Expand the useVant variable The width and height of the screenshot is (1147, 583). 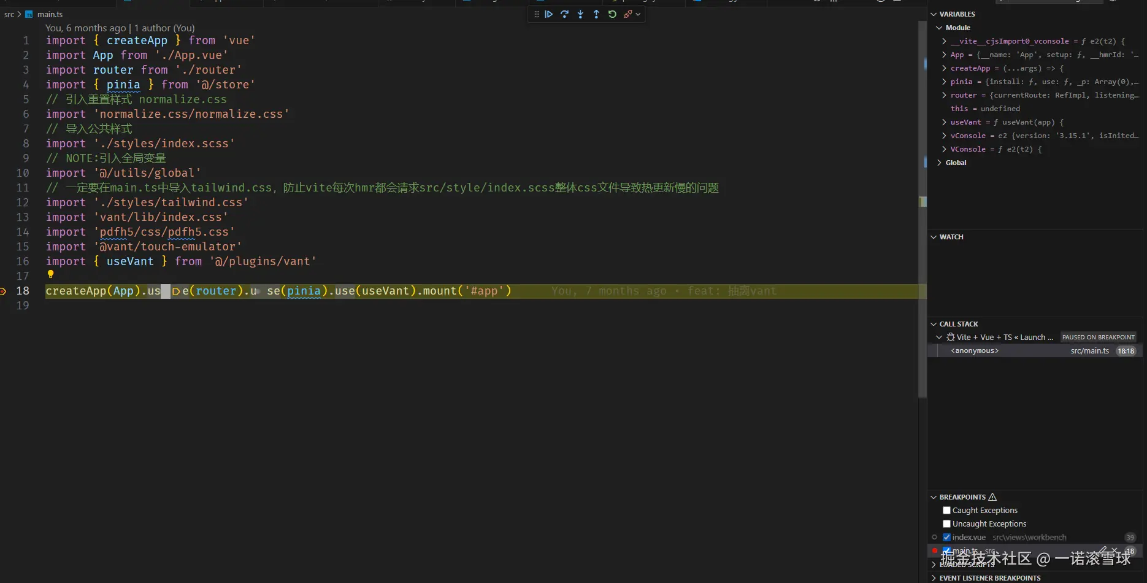944,122
